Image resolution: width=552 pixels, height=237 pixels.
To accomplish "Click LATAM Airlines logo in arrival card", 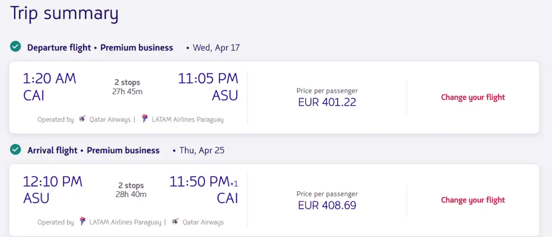I will [x=83, y=221].
